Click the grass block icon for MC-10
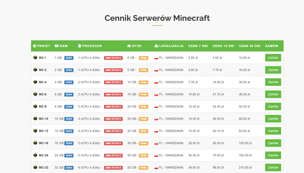 pos(35,119)
